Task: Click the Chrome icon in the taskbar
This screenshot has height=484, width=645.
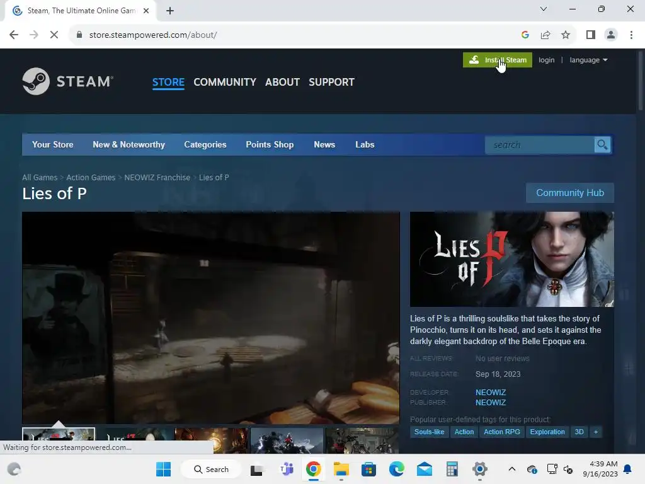Action: 313,469
